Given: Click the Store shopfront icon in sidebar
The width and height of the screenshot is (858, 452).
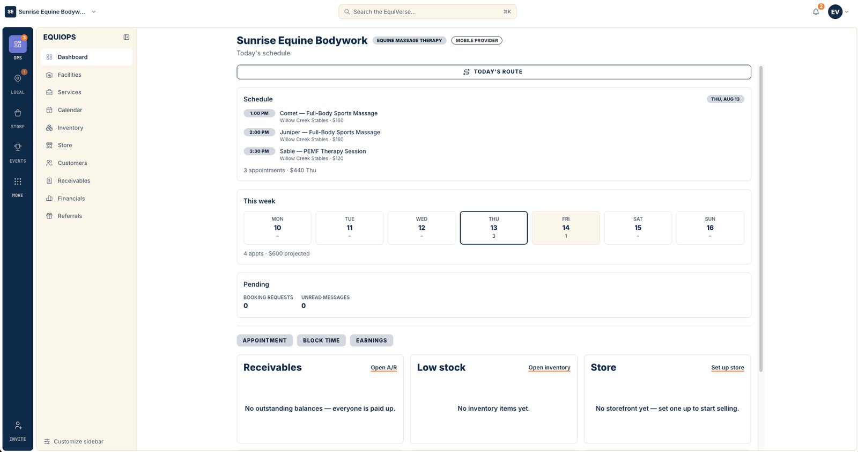Looking at the screenshot, I should (49, 145).
